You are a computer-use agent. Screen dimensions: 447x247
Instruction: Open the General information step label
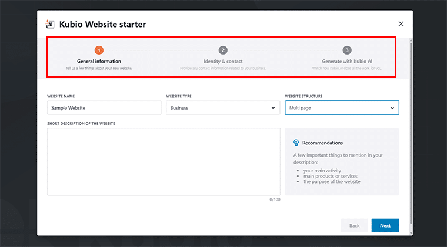point(99,61)
